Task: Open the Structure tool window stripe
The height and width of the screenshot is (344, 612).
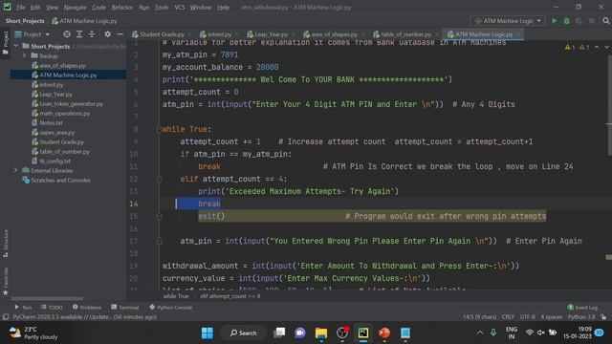Action: pos(5,244)
